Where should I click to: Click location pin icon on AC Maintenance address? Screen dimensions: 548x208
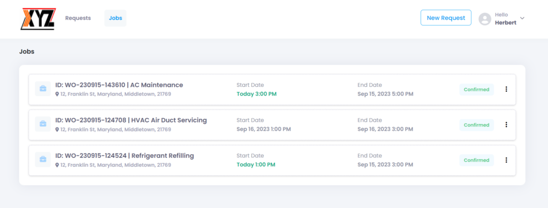57,94
